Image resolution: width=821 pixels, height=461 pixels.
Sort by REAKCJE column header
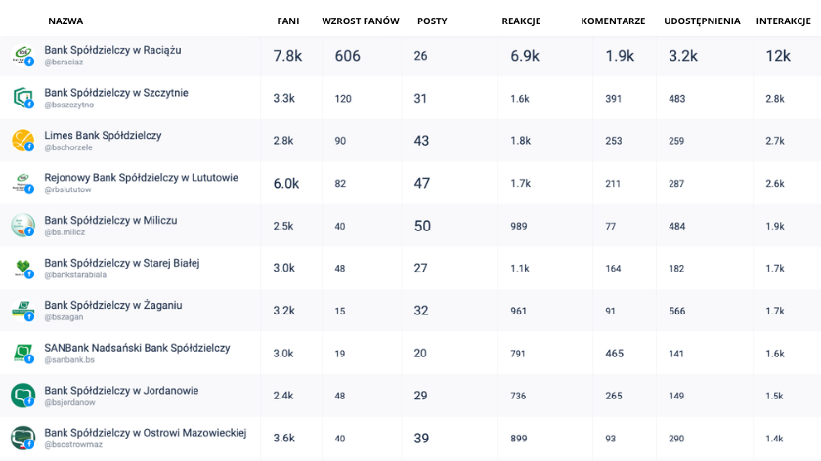coord(521,21)
